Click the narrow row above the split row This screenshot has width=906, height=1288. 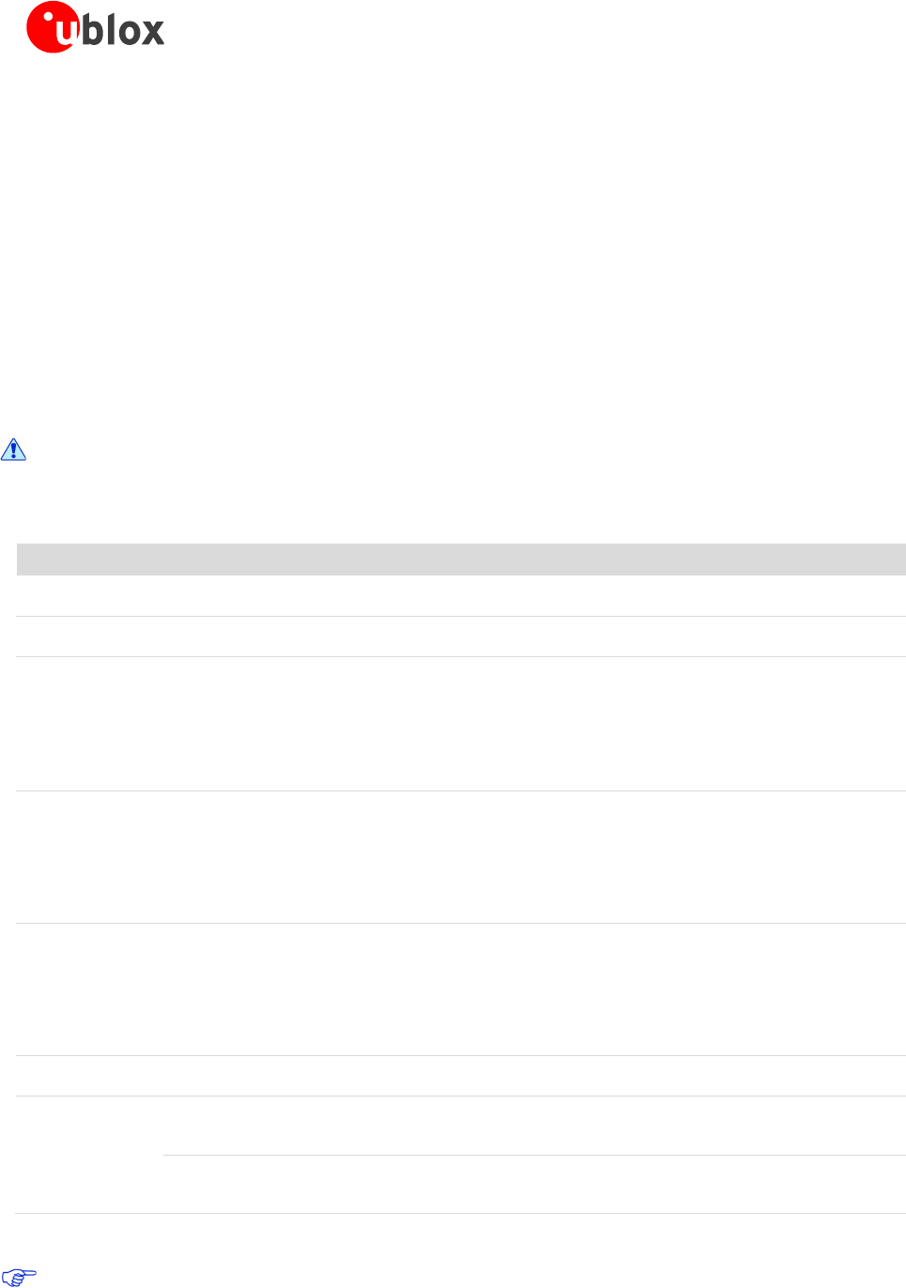(x=461, y=1076)
